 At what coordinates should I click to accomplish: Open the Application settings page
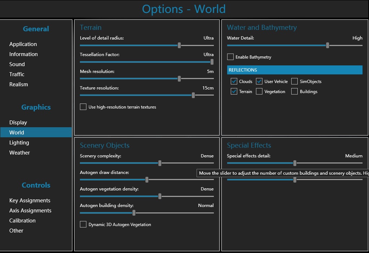point(23,44)
